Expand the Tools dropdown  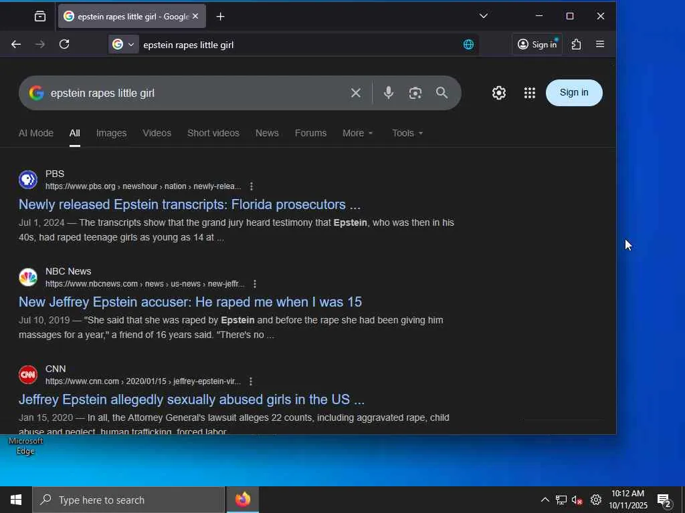click(407, 133)
